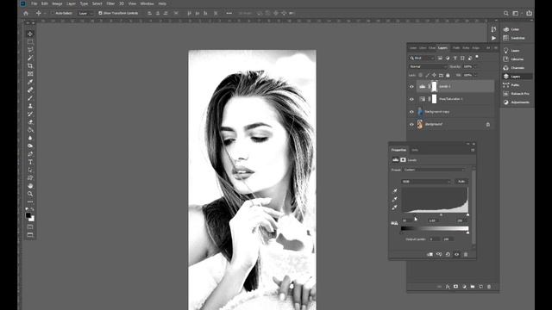
Task: Select the Eraser tool
Action: click(x=30, y=122)
